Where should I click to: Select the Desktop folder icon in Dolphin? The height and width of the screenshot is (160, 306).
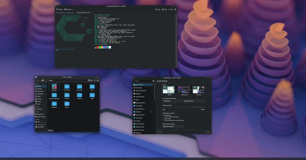[x=54, y=87]
